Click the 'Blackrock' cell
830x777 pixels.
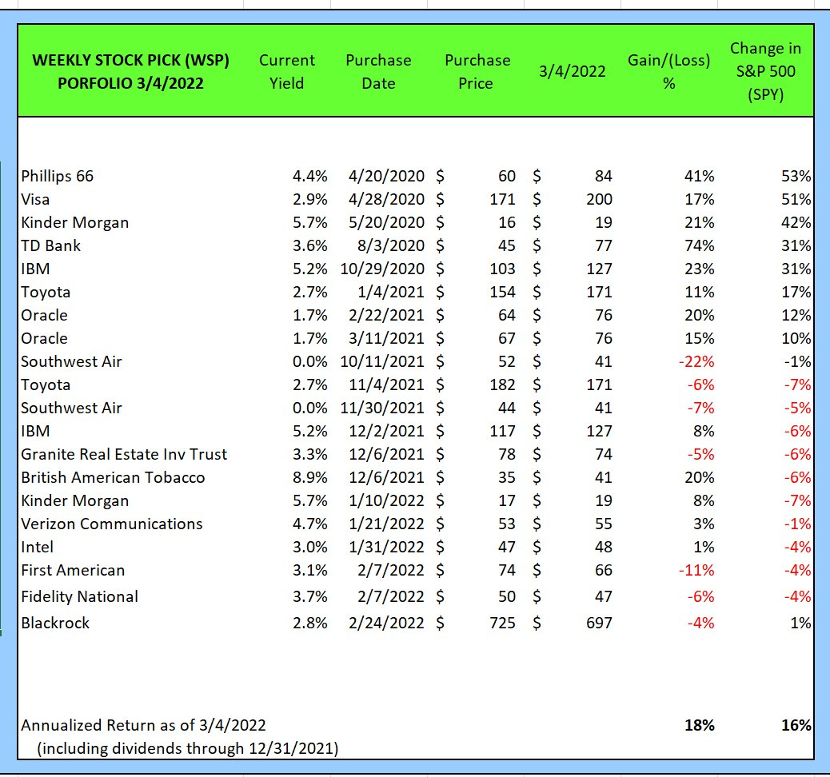click(55, 623)
